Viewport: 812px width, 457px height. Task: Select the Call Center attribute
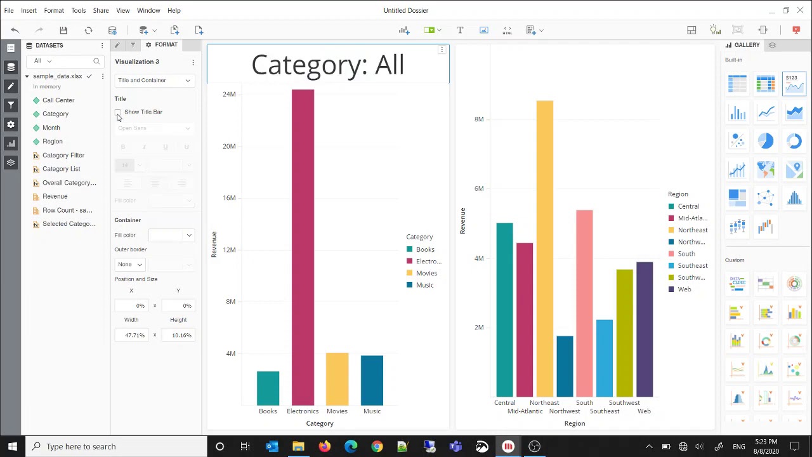(x=58, y=100)
